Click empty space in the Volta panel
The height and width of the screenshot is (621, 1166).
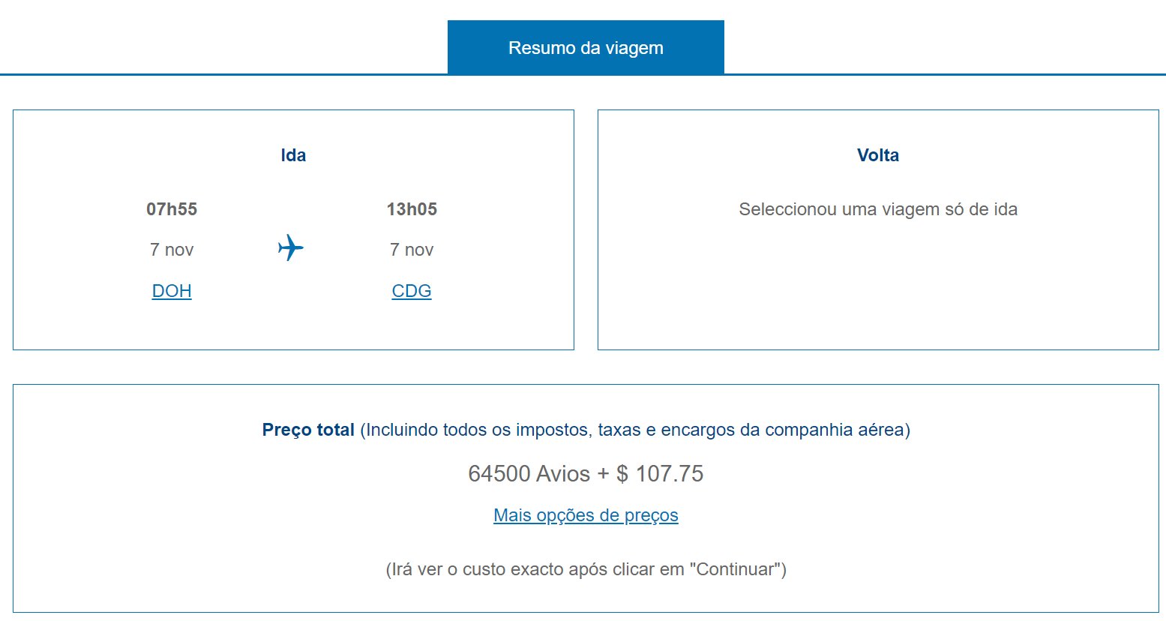point(878,292)
